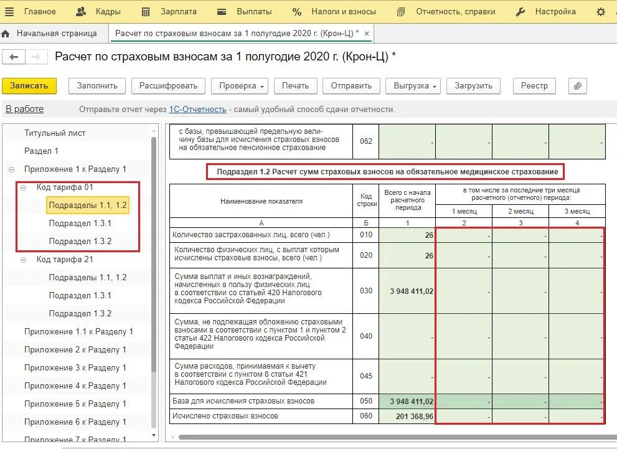This screenshot has width=617, height=449.
Task: Select Подраздел 1.3.1 under Код тарифа 01
Action: point(80,224)
